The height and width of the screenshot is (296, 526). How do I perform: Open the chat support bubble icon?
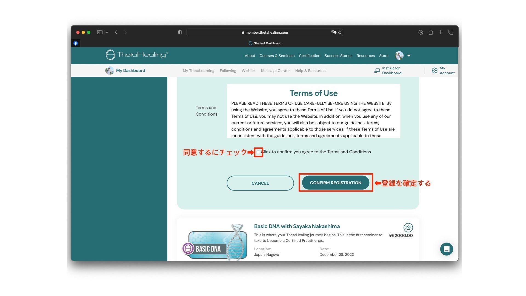[447, 249]
